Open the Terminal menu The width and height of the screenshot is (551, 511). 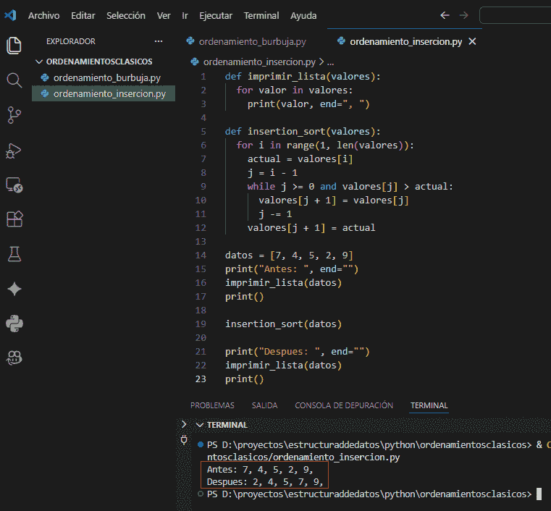261,15
